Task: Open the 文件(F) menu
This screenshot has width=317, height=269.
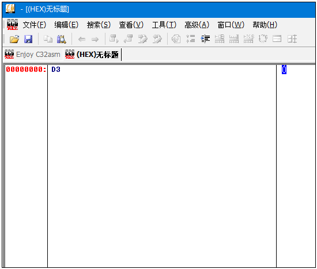Action: (35, 25)
